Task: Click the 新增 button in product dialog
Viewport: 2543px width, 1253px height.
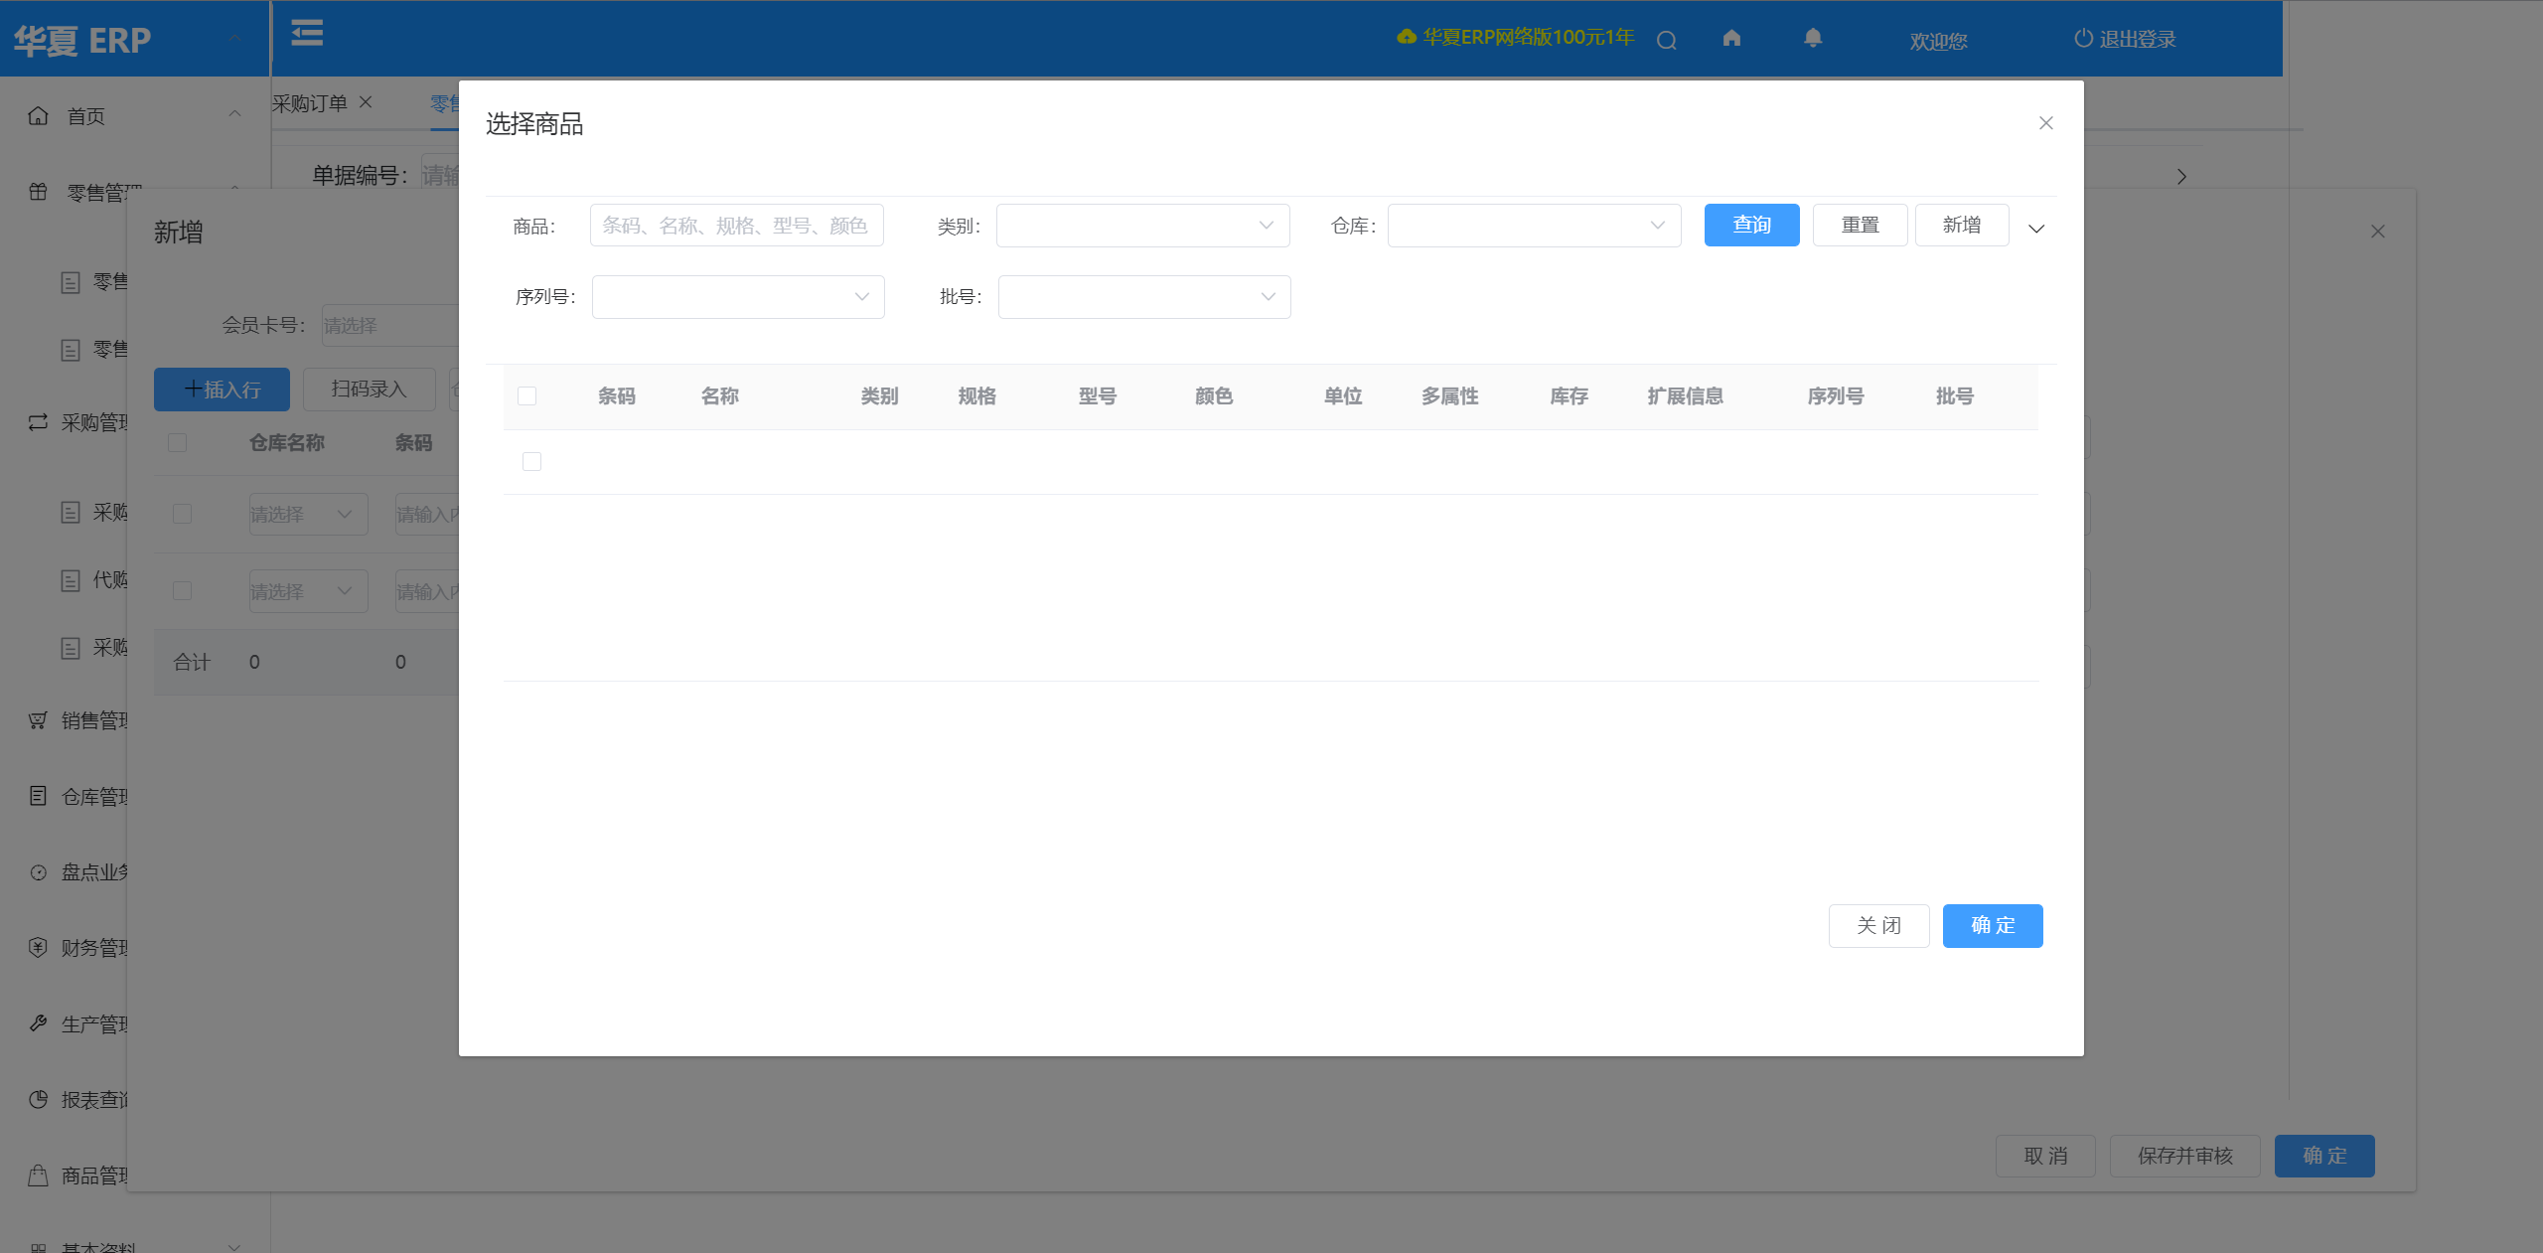Action: [1962, 226]
